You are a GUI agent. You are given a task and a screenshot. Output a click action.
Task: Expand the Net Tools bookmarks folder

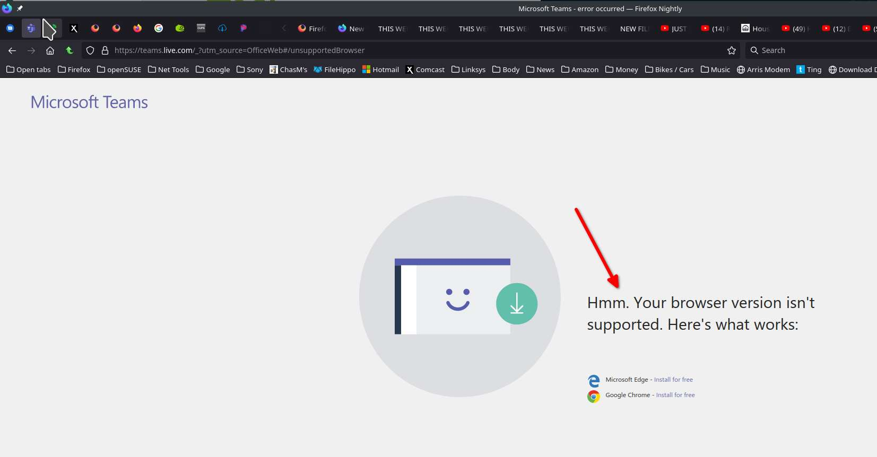point(169,69)
